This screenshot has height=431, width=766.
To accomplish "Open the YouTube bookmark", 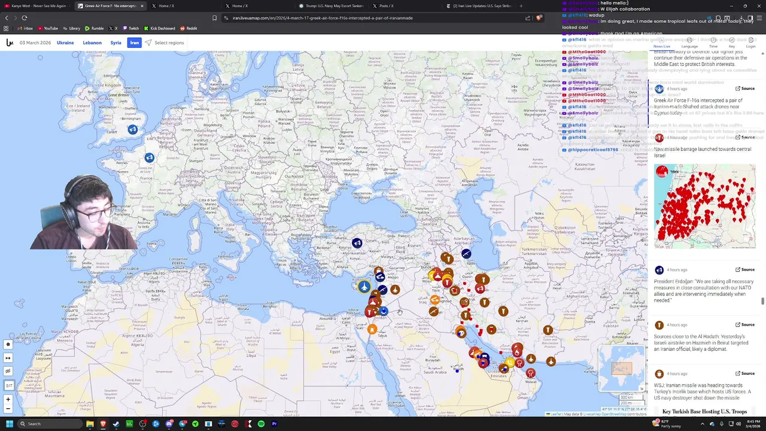I will pyautogui.click(x=47, y=28).
